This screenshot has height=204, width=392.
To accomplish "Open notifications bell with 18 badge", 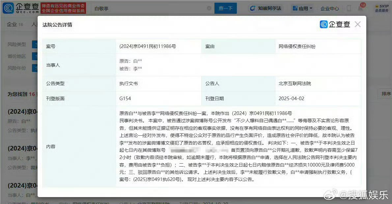I will click(x=360, y=9).
